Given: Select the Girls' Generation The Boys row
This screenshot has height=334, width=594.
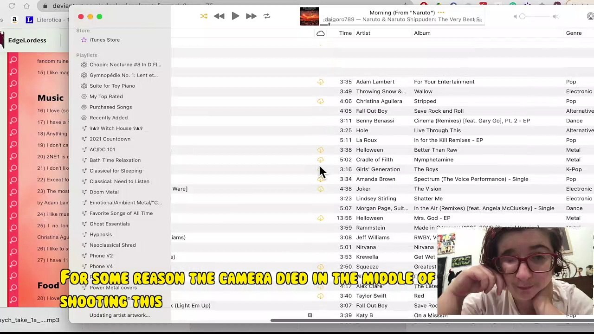Looking at the screenshot, I should [x=382, y=169].
